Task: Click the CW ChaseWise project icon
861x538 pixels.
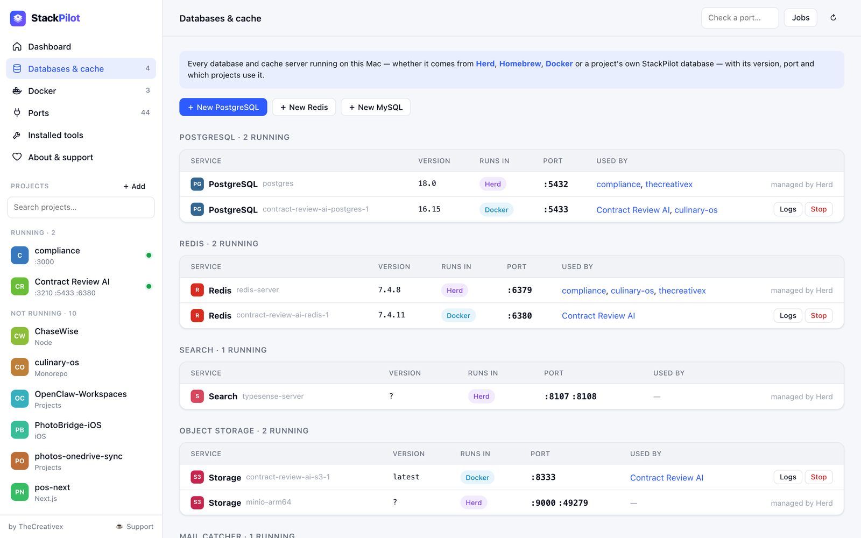Action: [20, 336]
